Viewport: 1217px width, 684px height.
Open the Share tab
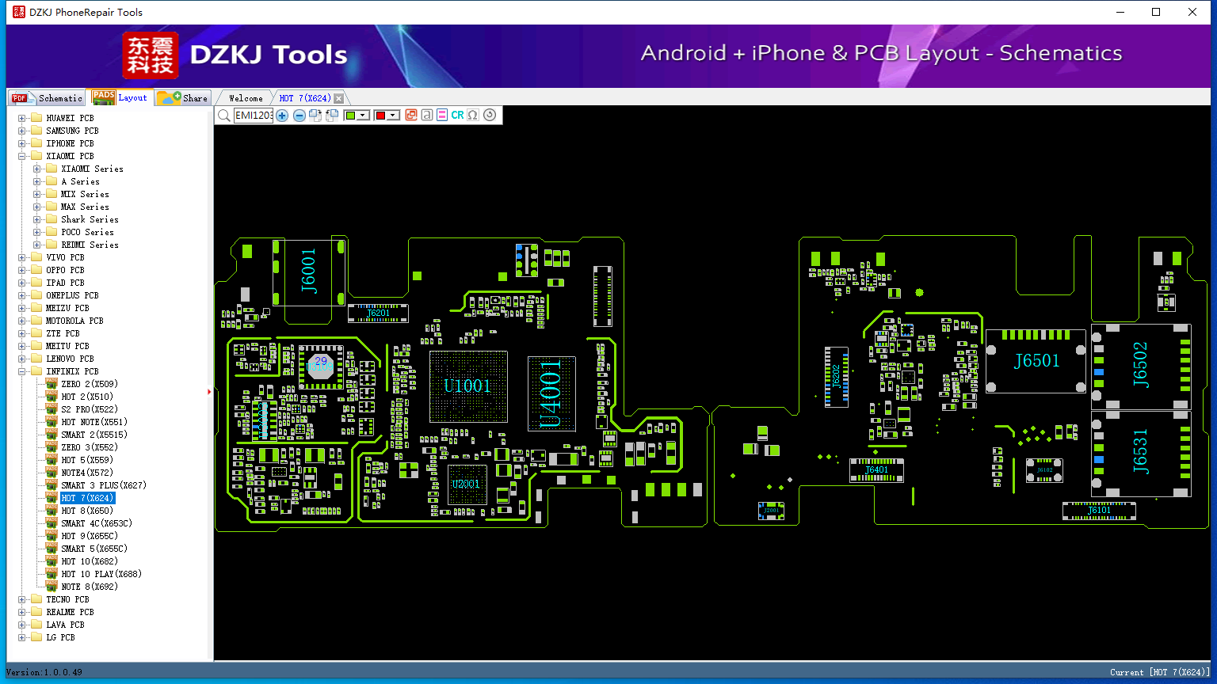click(182, 98)
